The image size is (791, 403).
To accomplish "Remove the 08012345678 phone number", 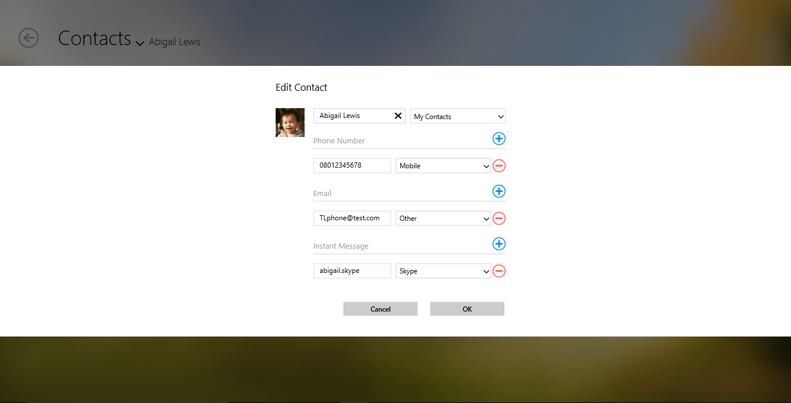I will [499, 166].
